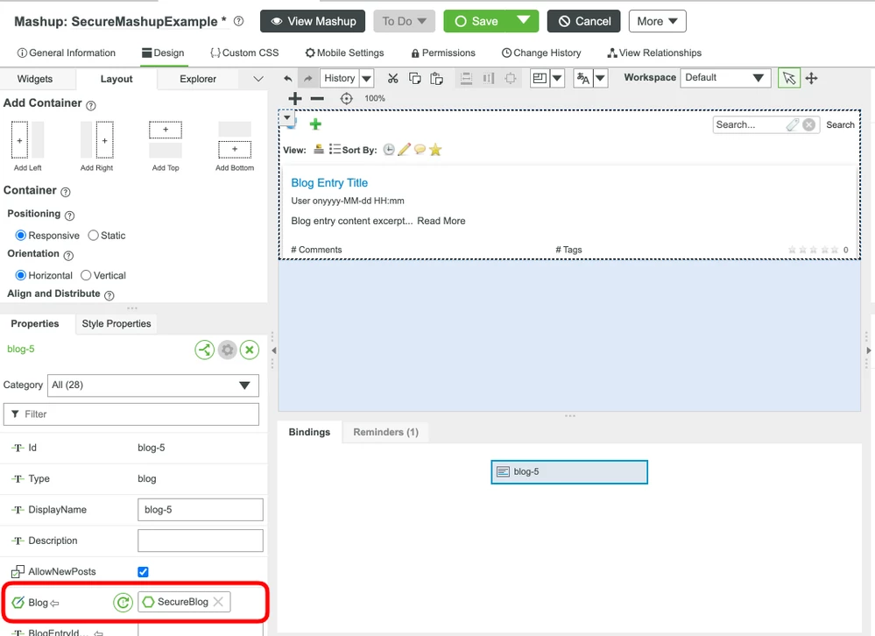Image resolution: width=875 pixels, height=636 pixels.
Task: Switch to the Widgets tab
Action: click(x=35, y=79)
